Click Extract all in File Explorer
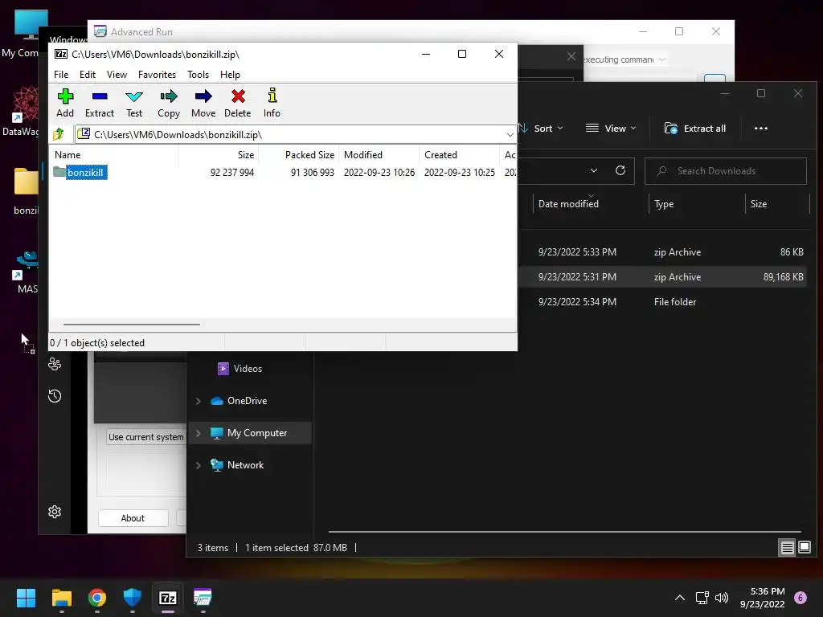Screen dimensions: 823x617 click(695, 129)
